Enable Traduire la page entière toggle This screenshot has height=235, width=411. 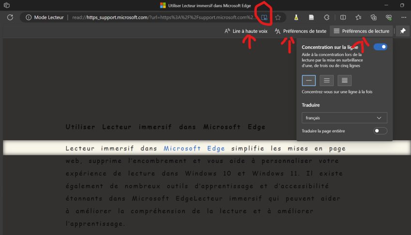click(x=380, y=131)
